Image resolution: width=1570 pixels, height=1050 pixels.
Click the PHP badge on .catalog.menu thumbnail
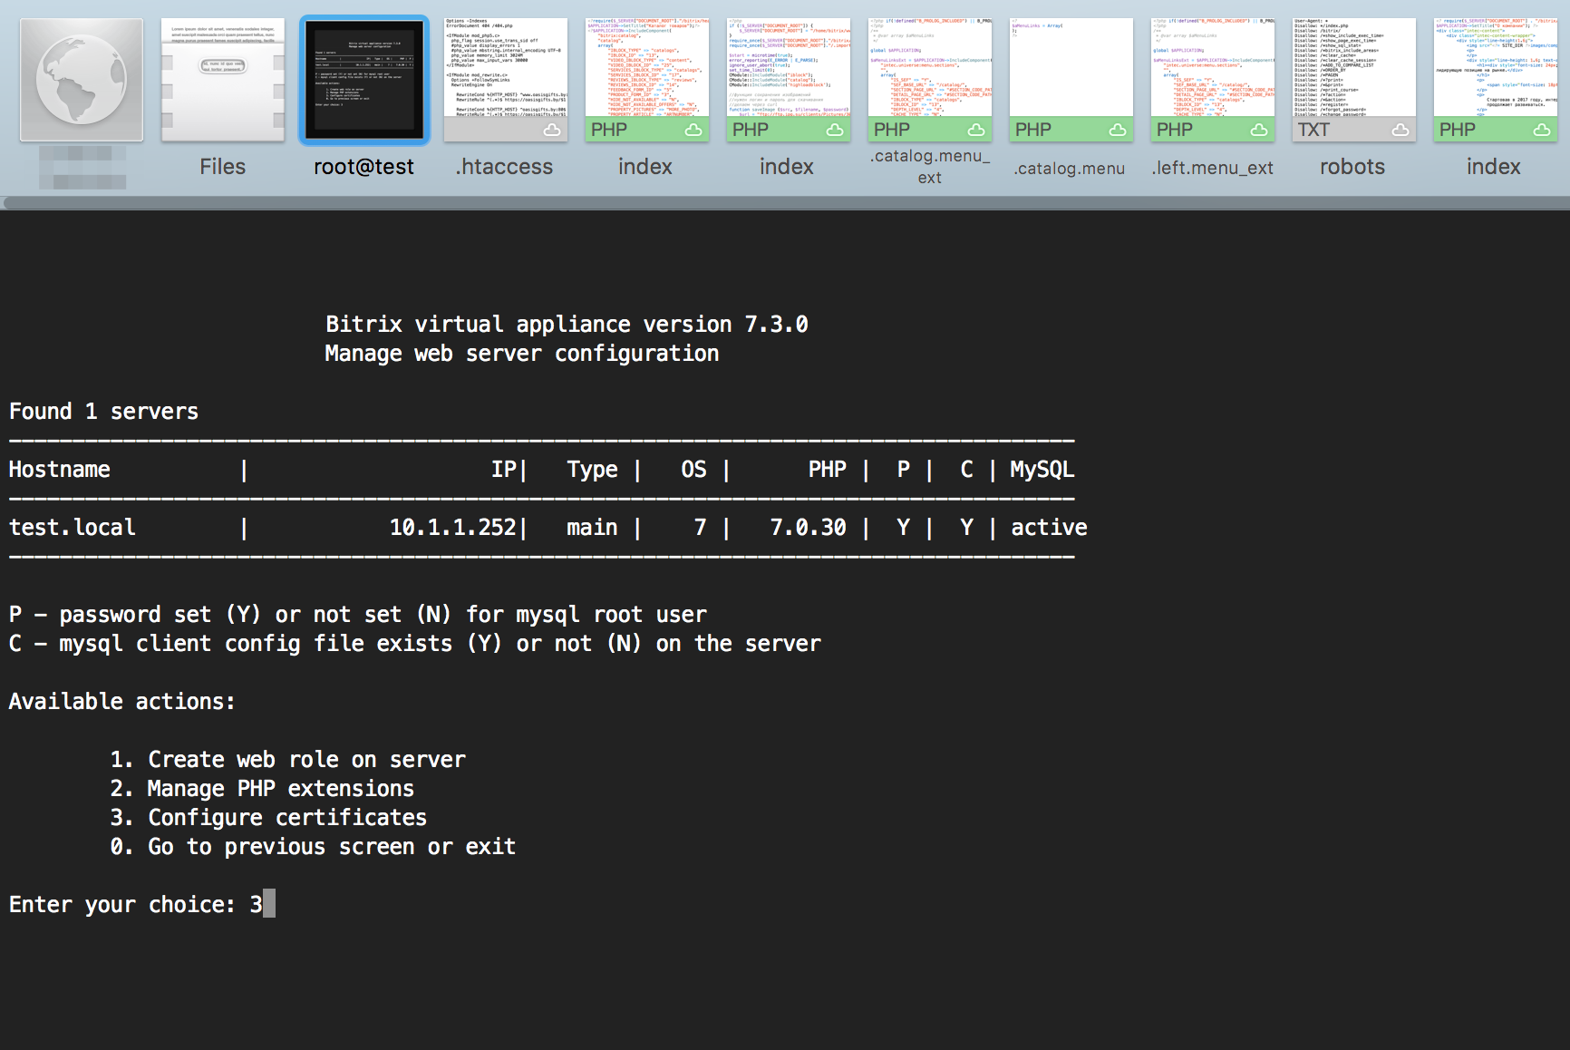[x=1033, y=130]
